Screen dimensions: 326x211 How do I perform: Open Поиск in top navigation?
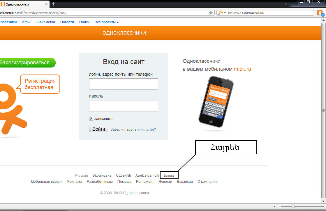(x=84, y=22)
